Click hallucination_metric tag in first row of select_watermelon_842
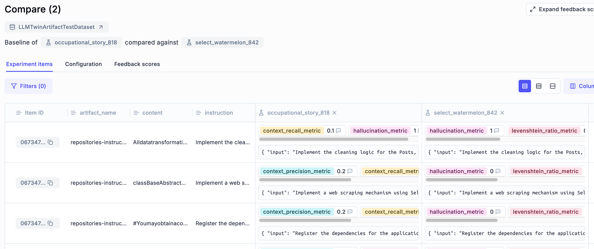This screenshot has height=249, width=594. [x=456, y=131]
